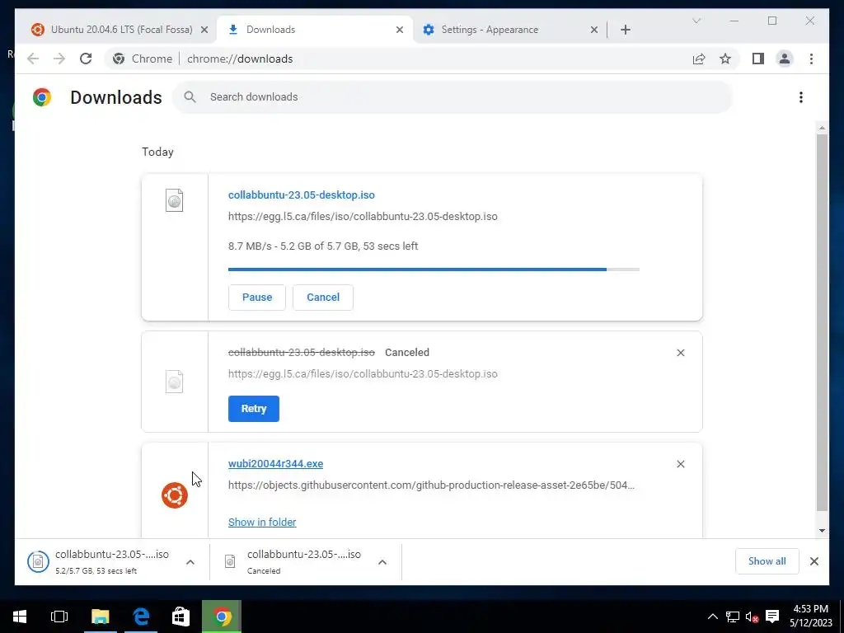Click the page vertical scrollbar thumb
Image resolution: width=844 pixels, height=633 pixels.
pyautogui.click(x=822, y=322)
